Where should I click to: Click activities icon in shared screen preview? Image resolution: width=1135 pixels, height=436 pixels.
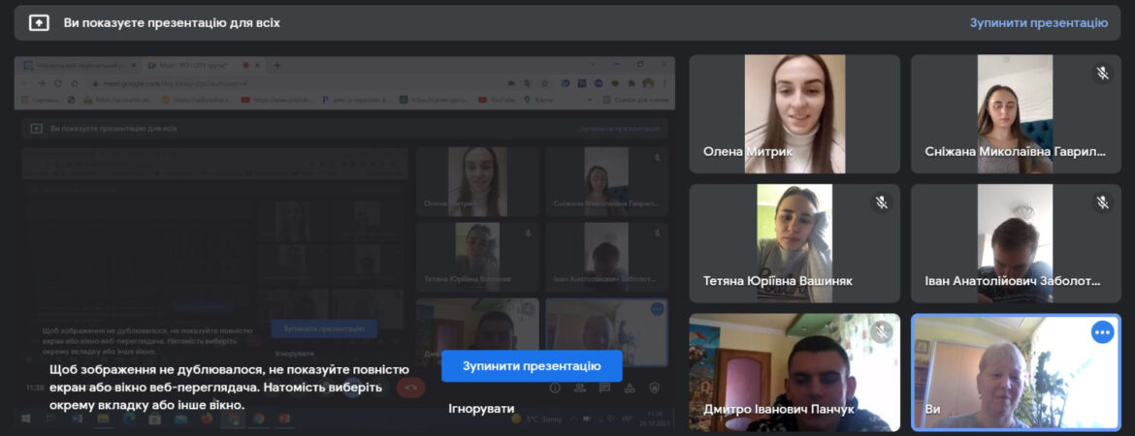click(x=629, y=388)
